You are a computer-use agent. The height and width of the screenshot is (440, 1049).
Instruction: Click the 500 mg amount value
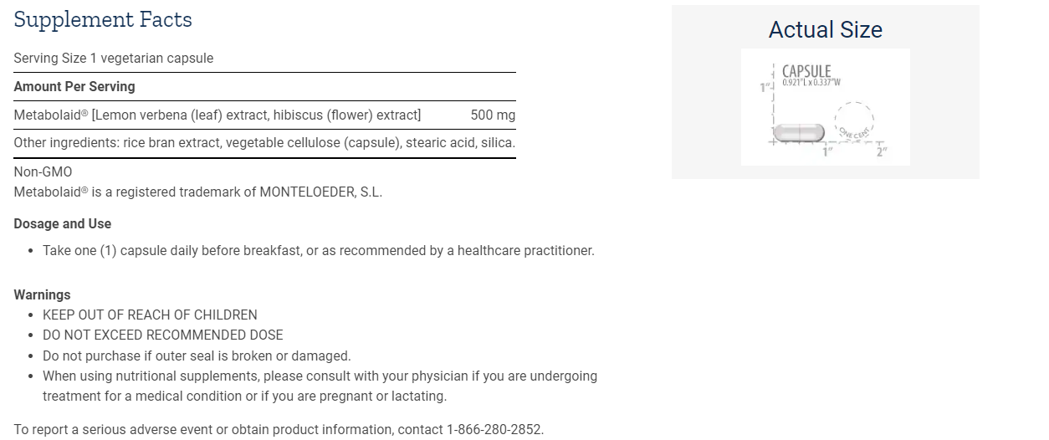pos(493,115)
